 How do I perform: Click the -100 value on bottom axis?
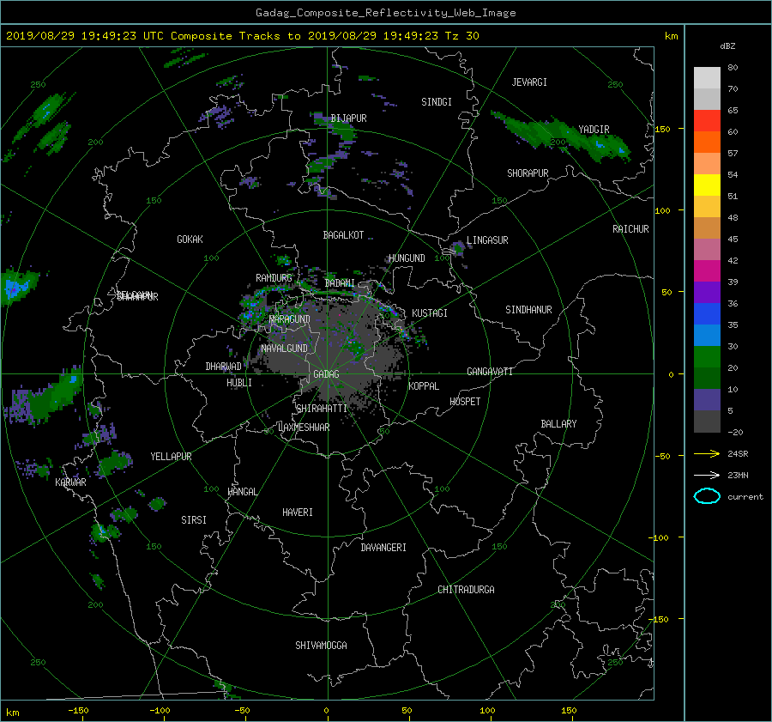click(160, 710)
